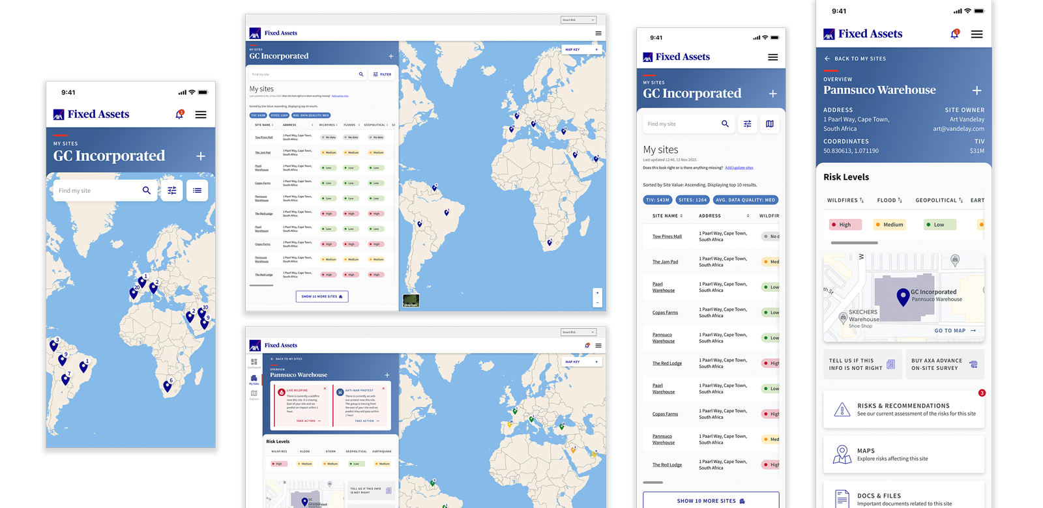Zoom in on the desktop My sites map
The width and height of the screenshot is (1043, 508).
pos(597,293)
